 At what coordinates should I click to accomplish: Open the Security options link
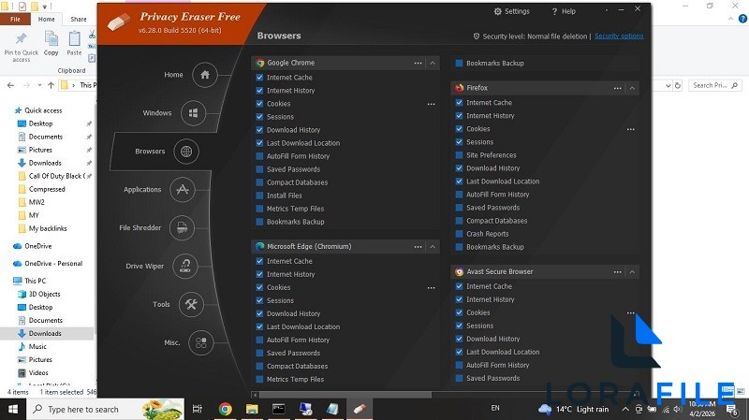[619, 36]
